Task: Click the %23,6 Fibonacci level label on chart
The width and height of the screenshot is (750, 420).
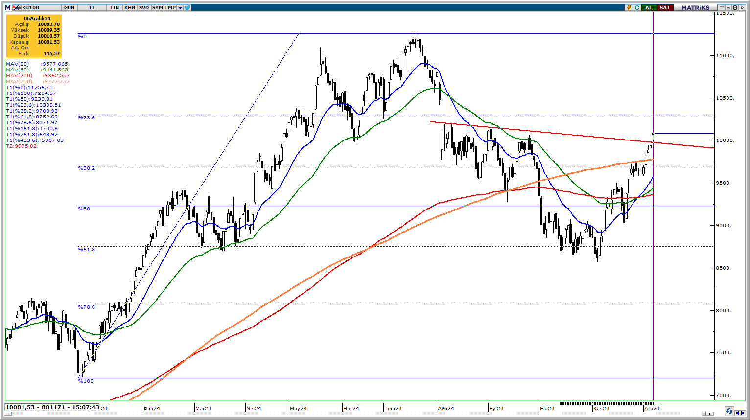Action: tap(87, 118)
